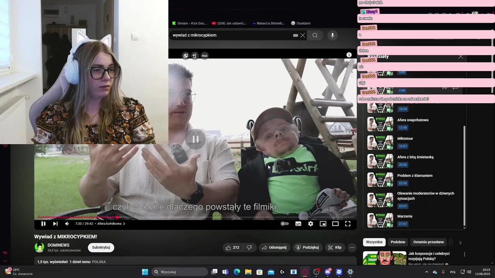This screenshot has width=495, height=278.
Task: Toggle the autoplay switch
Action: pyautogui.click(x=285, y=224)
